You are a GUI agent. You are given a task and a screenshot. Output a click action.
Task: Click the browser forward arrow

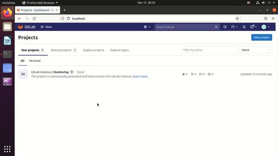point(27,19)
